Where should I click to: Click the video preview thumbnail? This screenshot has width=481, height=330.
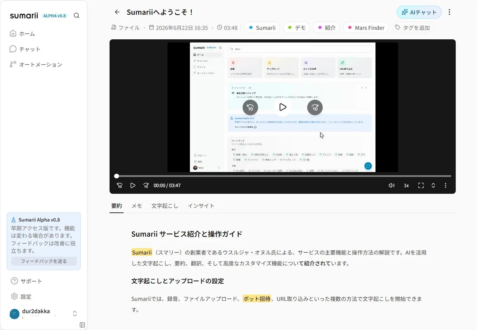click(283, 107)
